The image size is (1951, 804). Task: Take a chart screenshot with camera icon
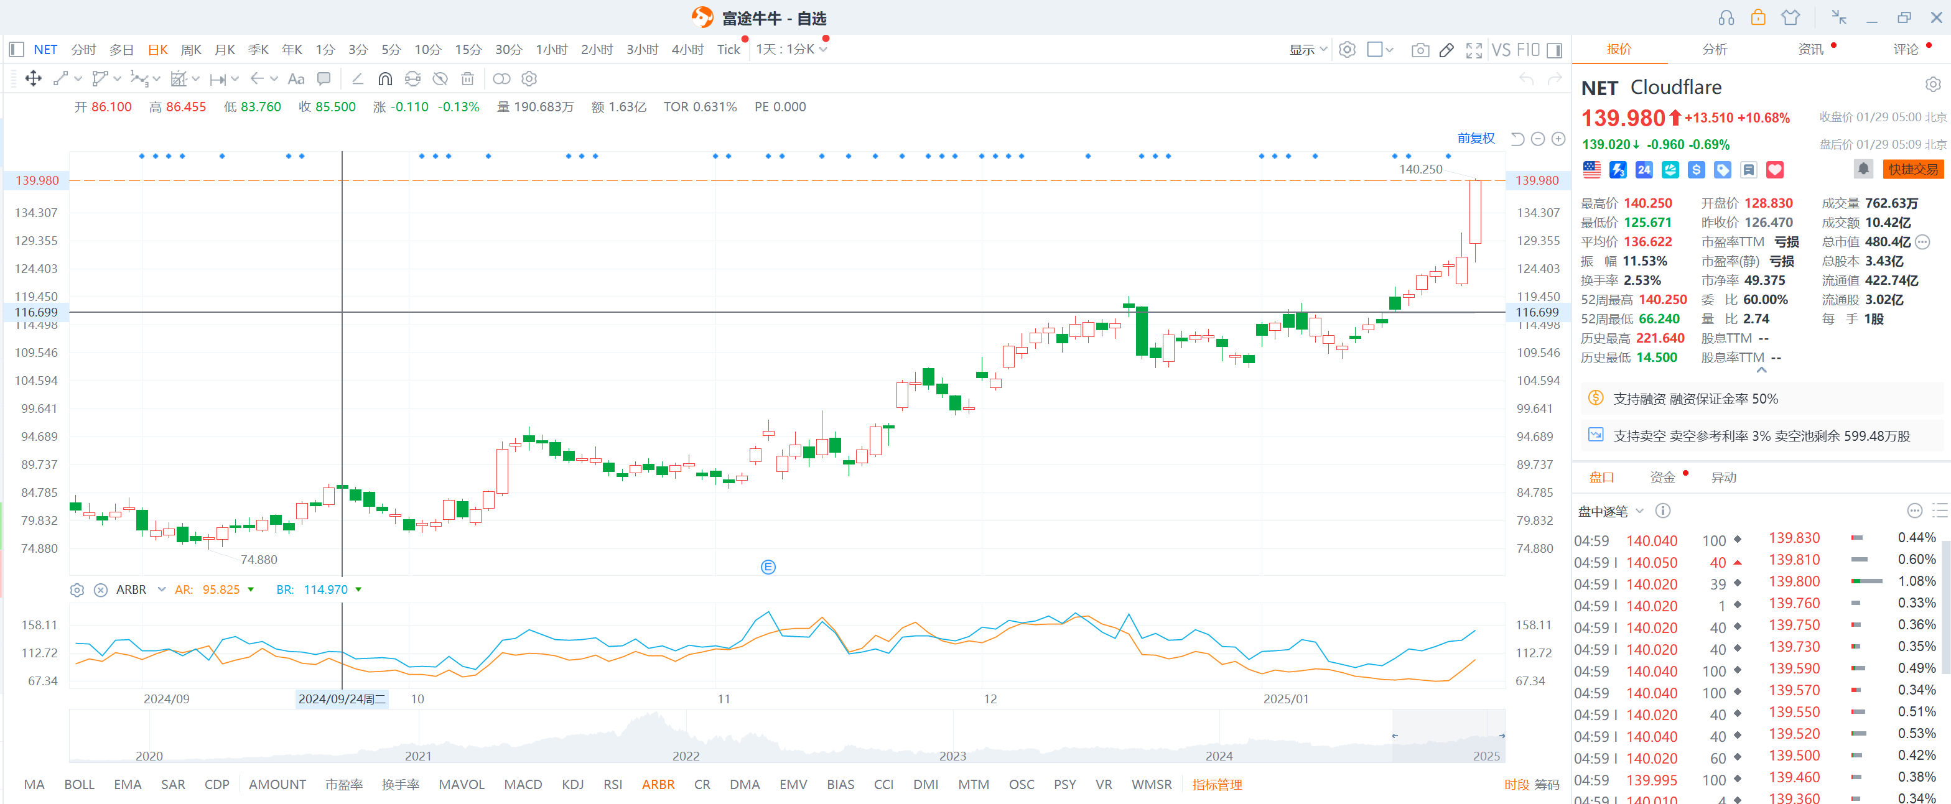pyautogui.click(x=1420, y=50)
